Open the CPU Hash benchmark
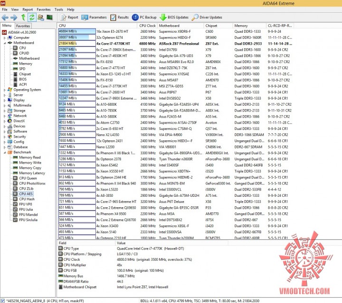 point(24,199)
